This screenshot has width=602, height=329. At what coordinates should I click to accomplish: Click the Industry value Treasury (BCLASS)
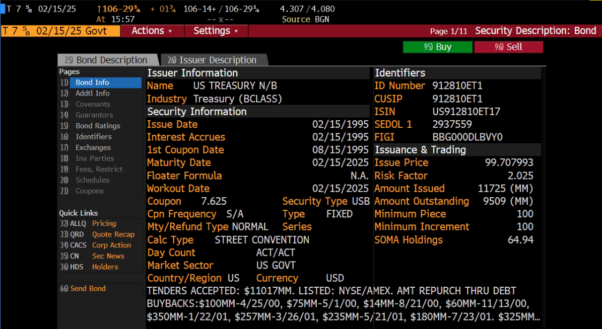[x=238, y=99]
